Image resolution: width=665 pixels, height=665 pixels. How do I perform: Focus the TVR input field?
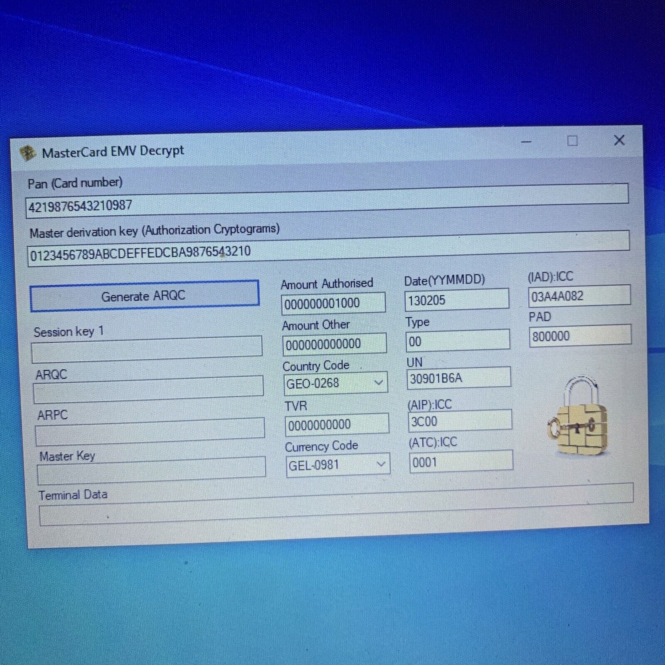coord(337,425)
